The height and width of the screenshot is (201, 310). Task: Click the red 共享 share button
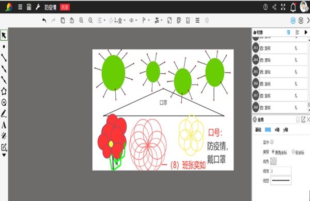[65, 7]
